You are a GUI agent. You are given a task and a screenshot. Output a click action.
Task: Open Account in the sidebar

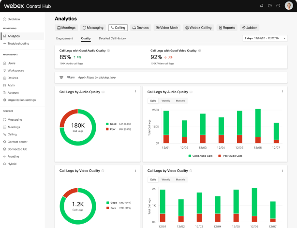pyautogui.click(x=11, y=93)
